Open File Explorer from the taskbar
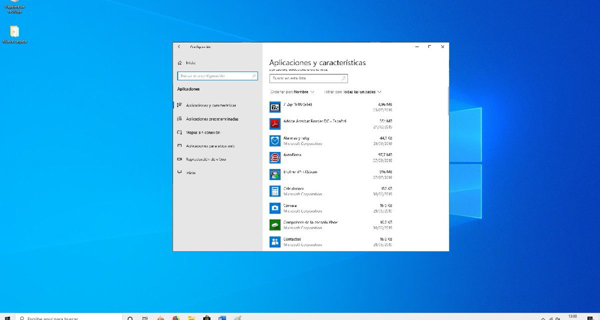The height and width of the screenshot is (320, 600). coord(191,317)
